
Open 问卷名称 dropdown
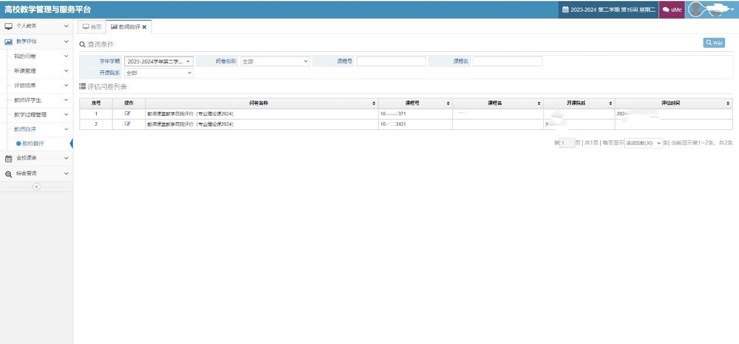click(x=275, y=61)
